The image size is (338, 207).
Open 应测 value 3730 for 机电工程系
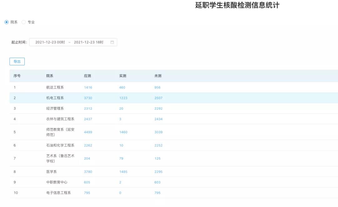[88, 98]
